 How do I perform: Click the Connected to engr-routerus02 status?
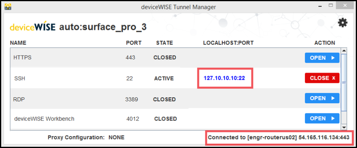(x=279, y=137)
